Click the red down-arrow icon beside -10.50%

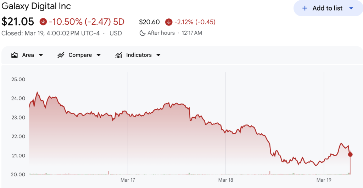pos(43,22)
